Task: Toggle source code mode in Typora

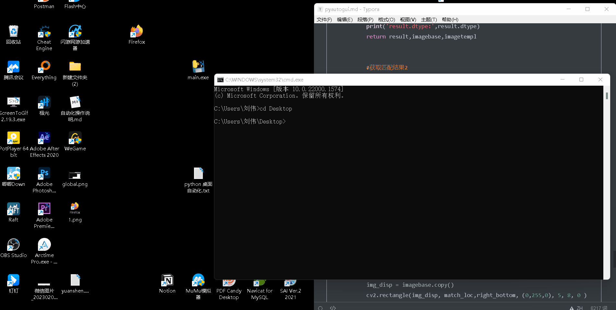Action: (x=333, y=308)
